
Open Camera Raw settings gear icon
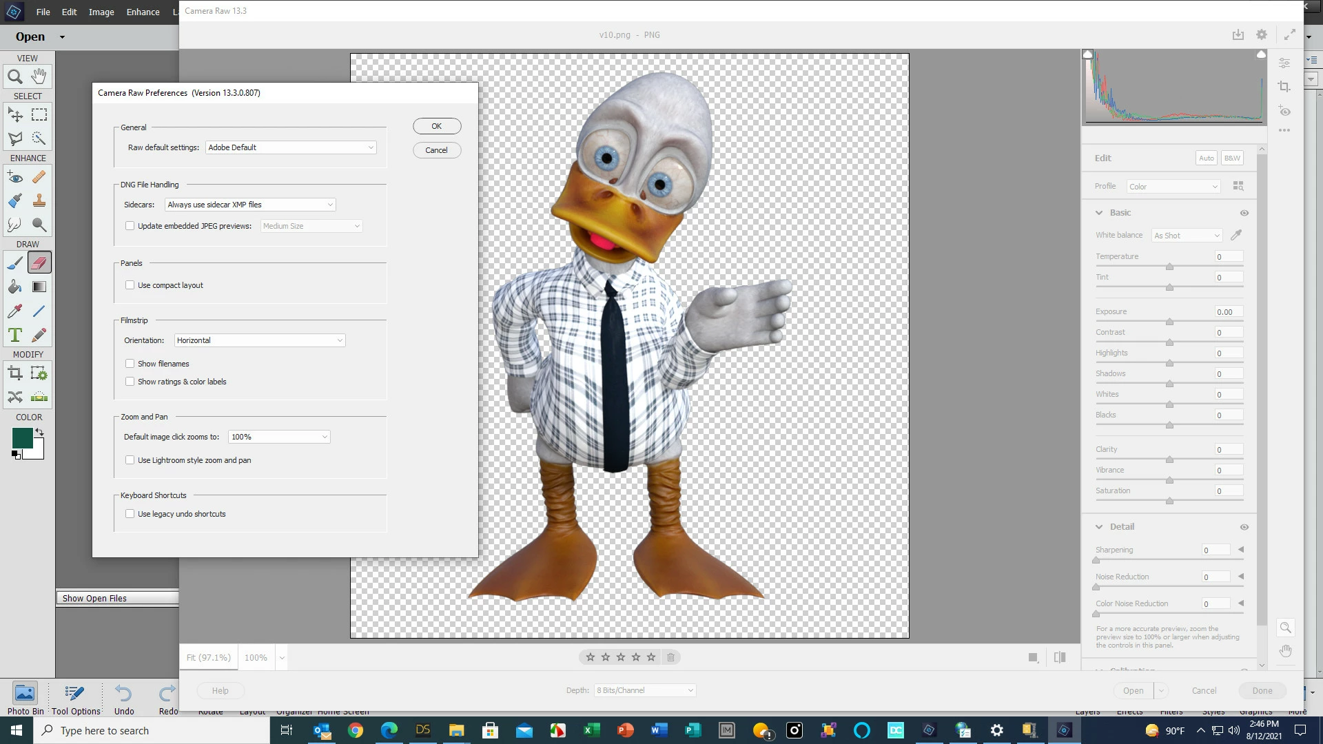(x=1262, y=34)
